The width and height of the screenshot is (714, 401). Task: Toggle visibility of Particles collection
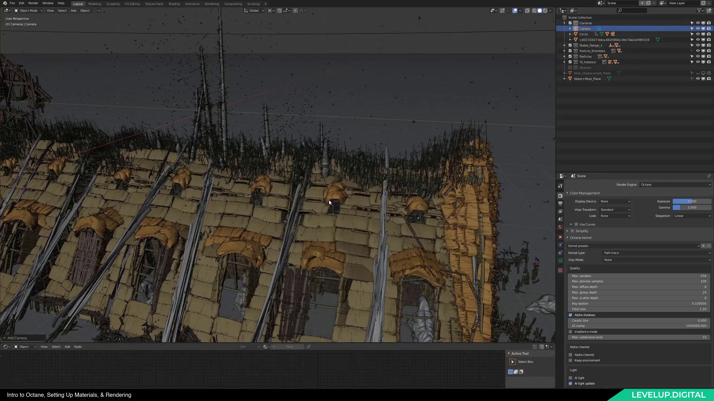point(697,56)
